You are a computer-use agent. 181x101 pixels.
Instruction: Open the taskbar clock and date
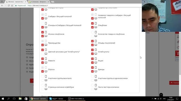171,98
